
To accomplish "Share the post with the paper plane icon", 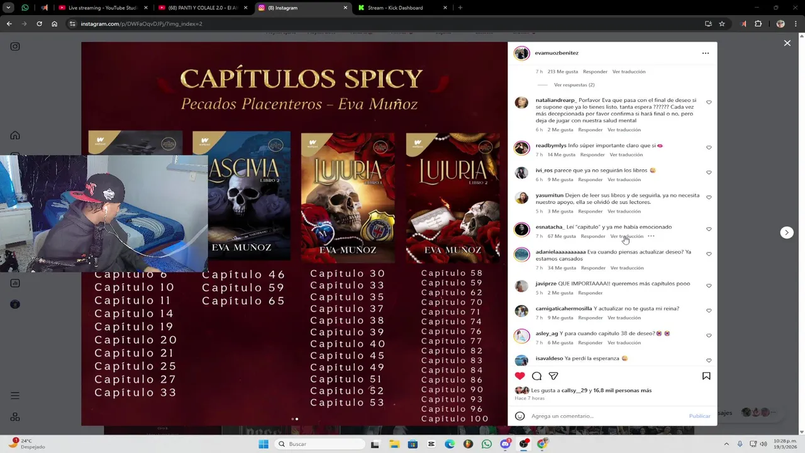I will (553, 376).
